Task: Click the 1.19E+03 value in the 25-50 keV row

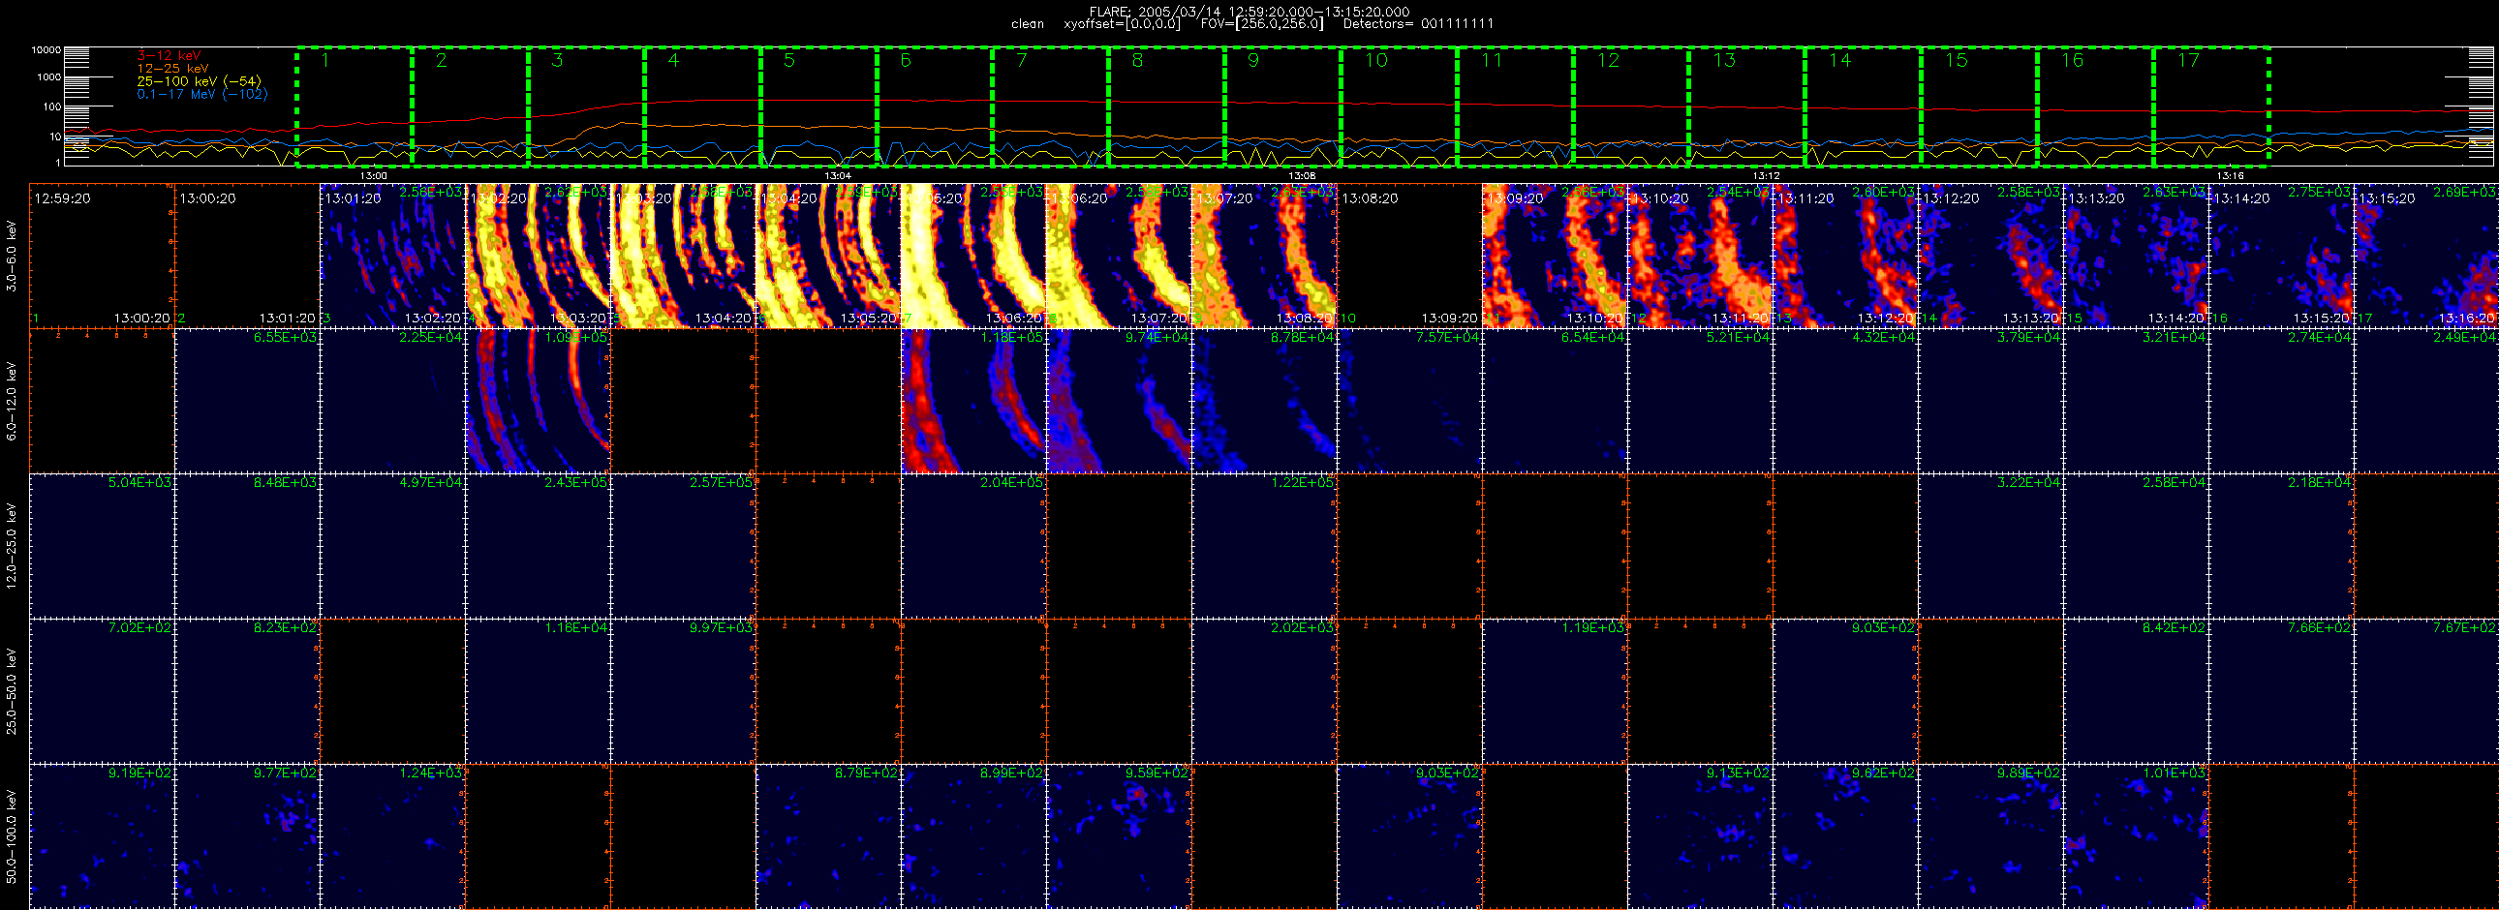Action: pos(1593,628)
